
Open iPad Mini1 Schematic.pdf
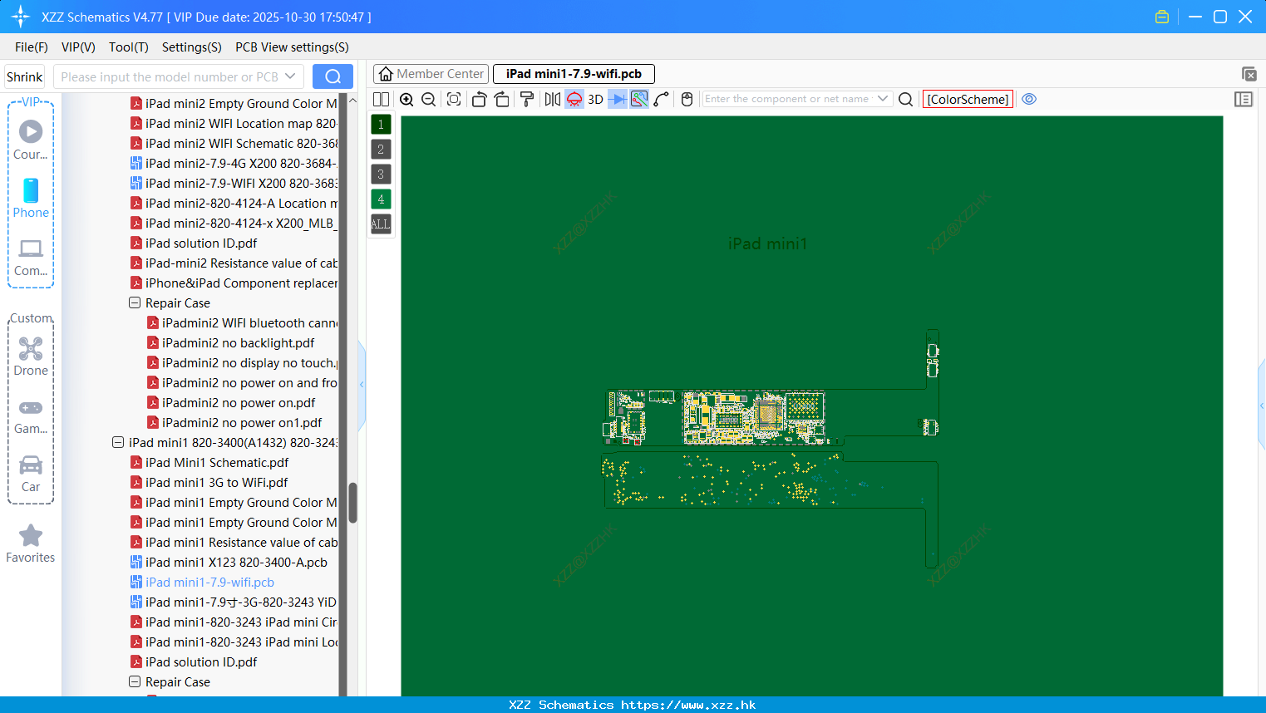pyautogui.click(x=217, y=463)
